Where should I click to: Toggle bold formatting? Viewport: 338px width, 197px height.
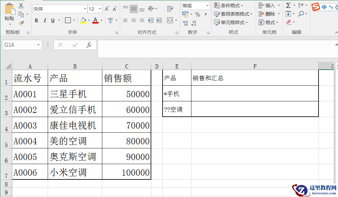(36, 20)
